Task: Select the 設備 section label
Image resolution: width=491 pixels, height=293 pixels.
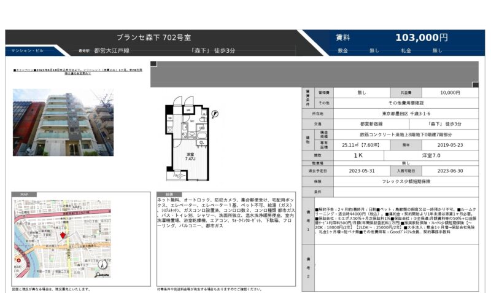Action: (x=169, y=195)
